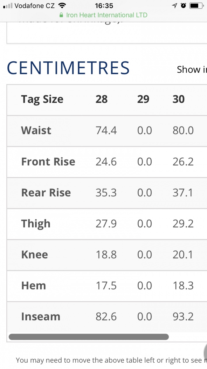
Task: Tap the Iron Heart International LTD address
Action: [107, 15]
